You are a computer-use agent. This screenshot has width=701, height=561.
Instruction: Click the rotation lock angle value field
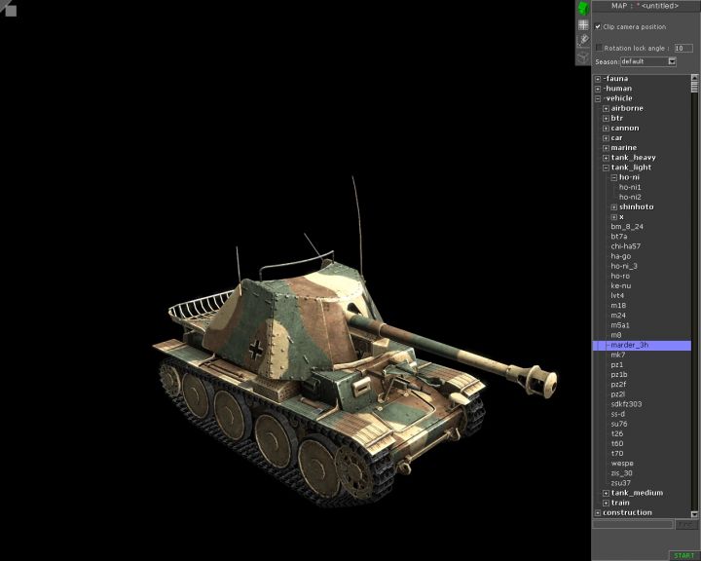pos(683,47)
